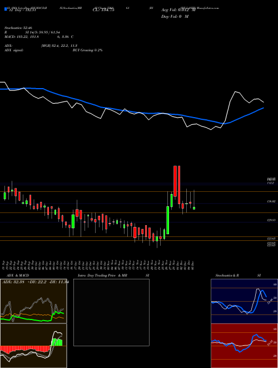This screenshot has width=278, height=368.
Task: Click the 'Intra Day Trading Price & MRSI' title
Action: pos(113,275)
